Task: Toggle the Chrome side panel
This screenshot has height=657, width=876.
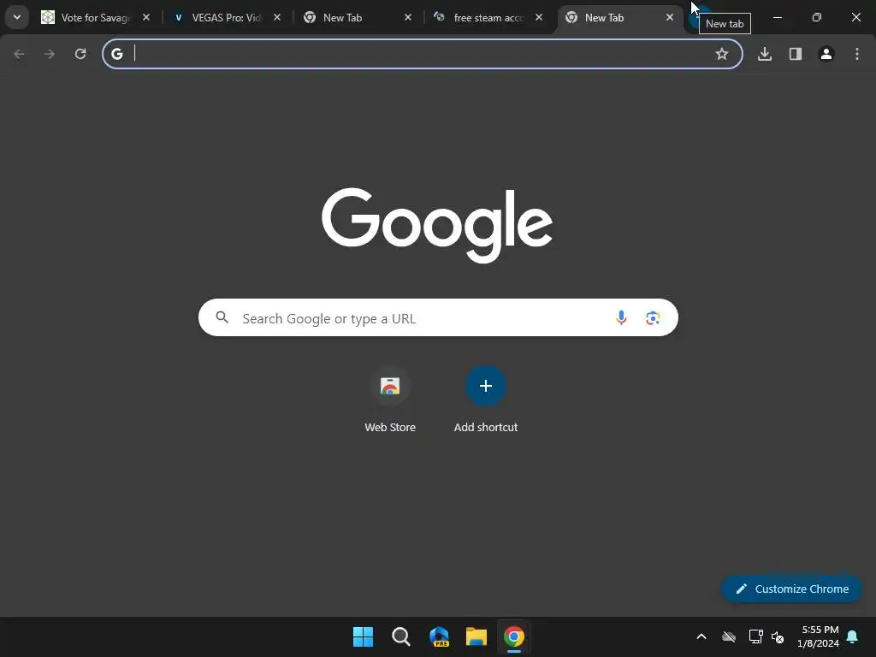Action: click(796, 54)
